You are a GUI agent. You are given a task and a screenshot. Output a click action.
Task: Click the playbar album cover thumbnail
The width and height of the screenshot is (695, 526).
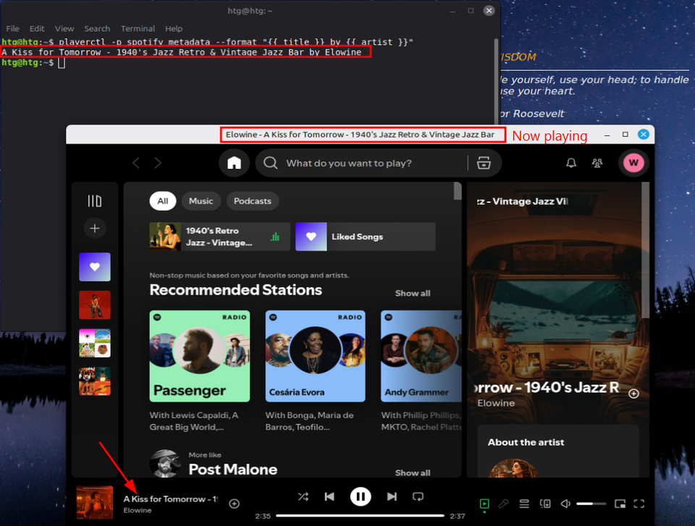[x=95, y=503]
